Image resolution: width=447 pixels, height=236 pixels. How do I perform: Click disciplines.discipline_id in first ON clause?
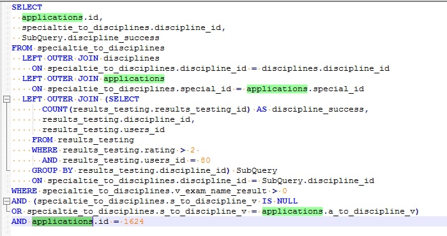pos(325,68)
